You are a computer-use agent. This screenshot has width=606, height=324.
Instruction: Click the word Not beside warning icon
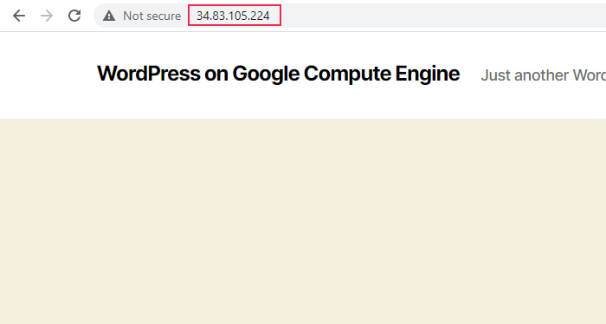(132, 16)
